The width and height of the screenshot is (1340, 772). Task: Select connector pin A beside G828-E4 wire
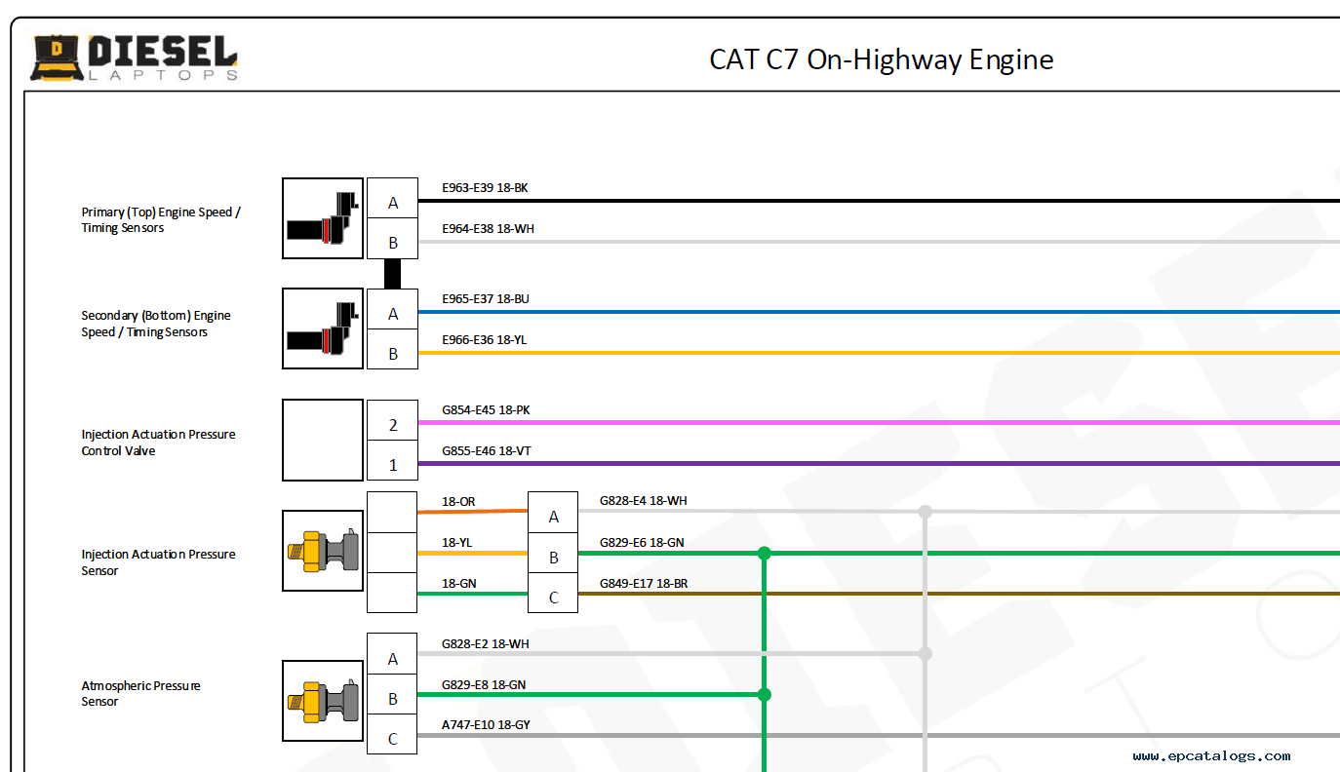pos(553,512)
